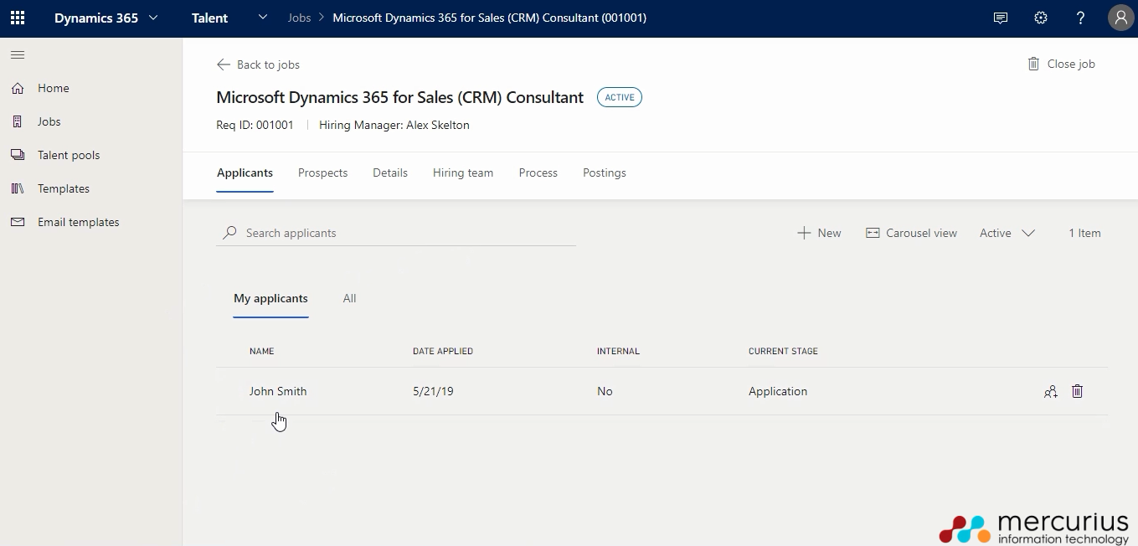Click the Req ID: 001001 text

click(255, 125)
